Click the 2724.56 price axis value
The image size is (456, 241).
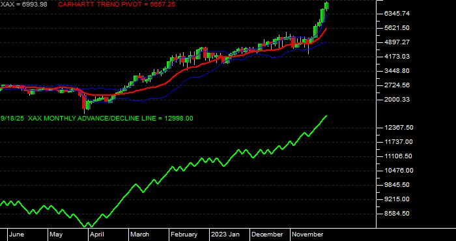click(397, 85)
